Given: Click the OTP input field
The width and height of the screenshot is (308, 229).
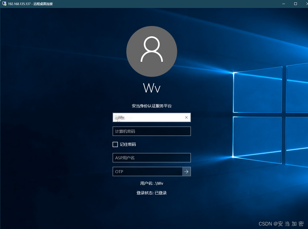Looking at the screenshot, I should [x=148, y=171].
